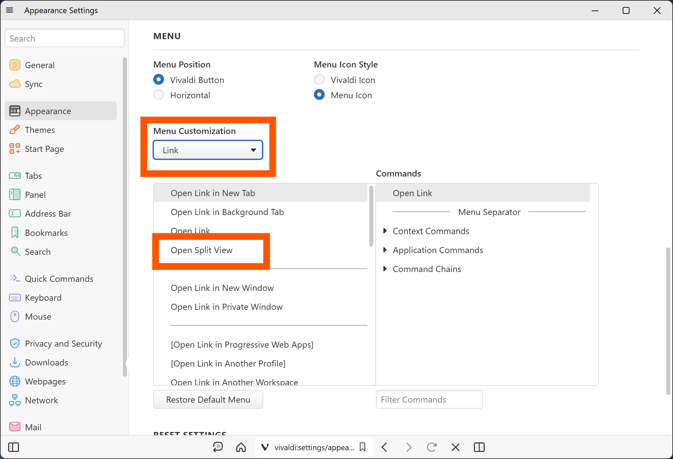This screenshot has width=673, height=459.
Task: Click the Network icon in sidebar
Action: pyautogui.click(x=15, y=400)
